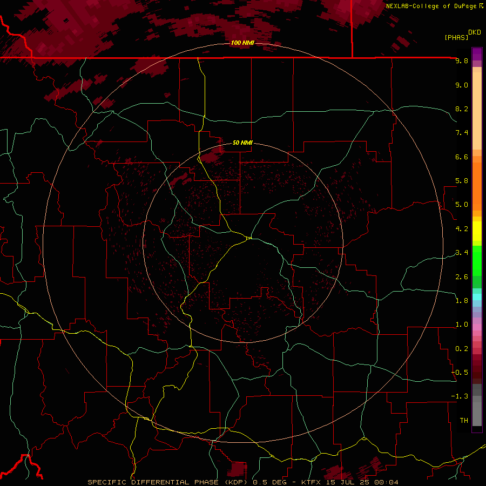Click the "100 NMI" range ring label
Viewport: 486px width, 486px height.
point(242,43)
